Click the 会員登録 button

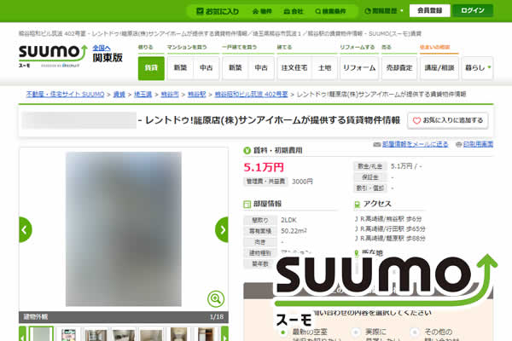(x=430, y=10)
